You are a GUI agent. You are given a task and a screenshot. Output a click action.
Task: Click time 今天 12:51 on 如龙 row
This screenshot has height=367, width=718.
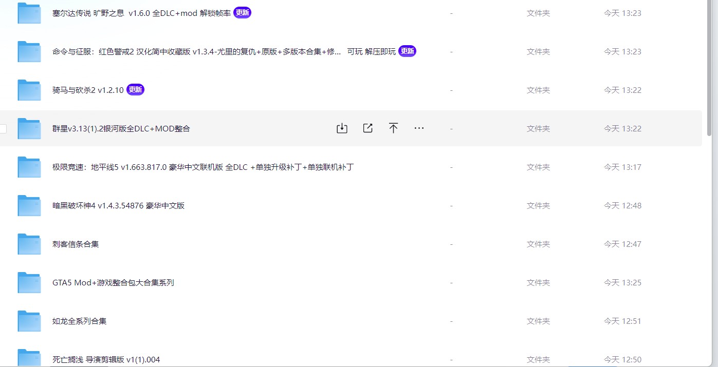(x=622, y=321)
